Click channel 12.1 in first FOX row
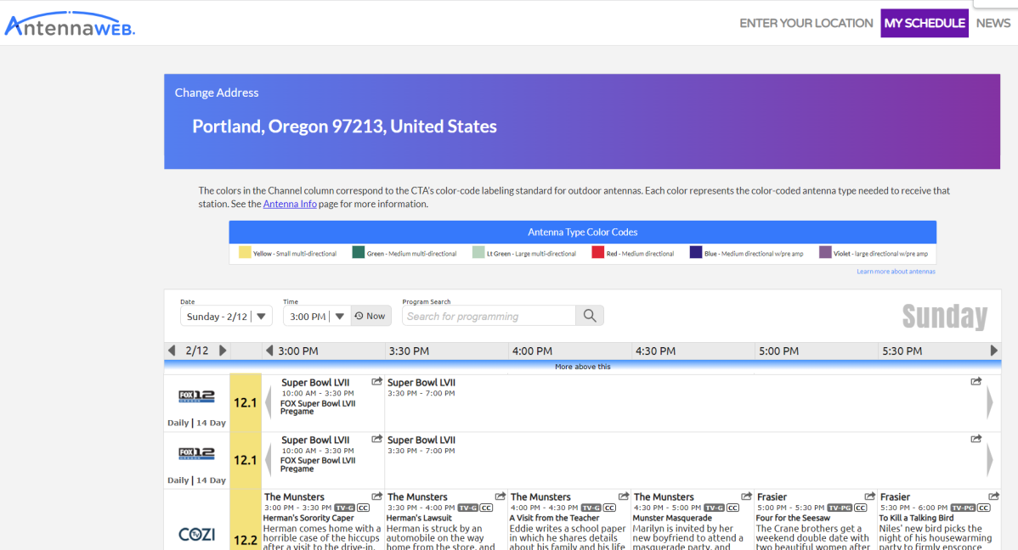Viewport: 1018px width, 550px height. pyautogui.click(x=246, y=403)
